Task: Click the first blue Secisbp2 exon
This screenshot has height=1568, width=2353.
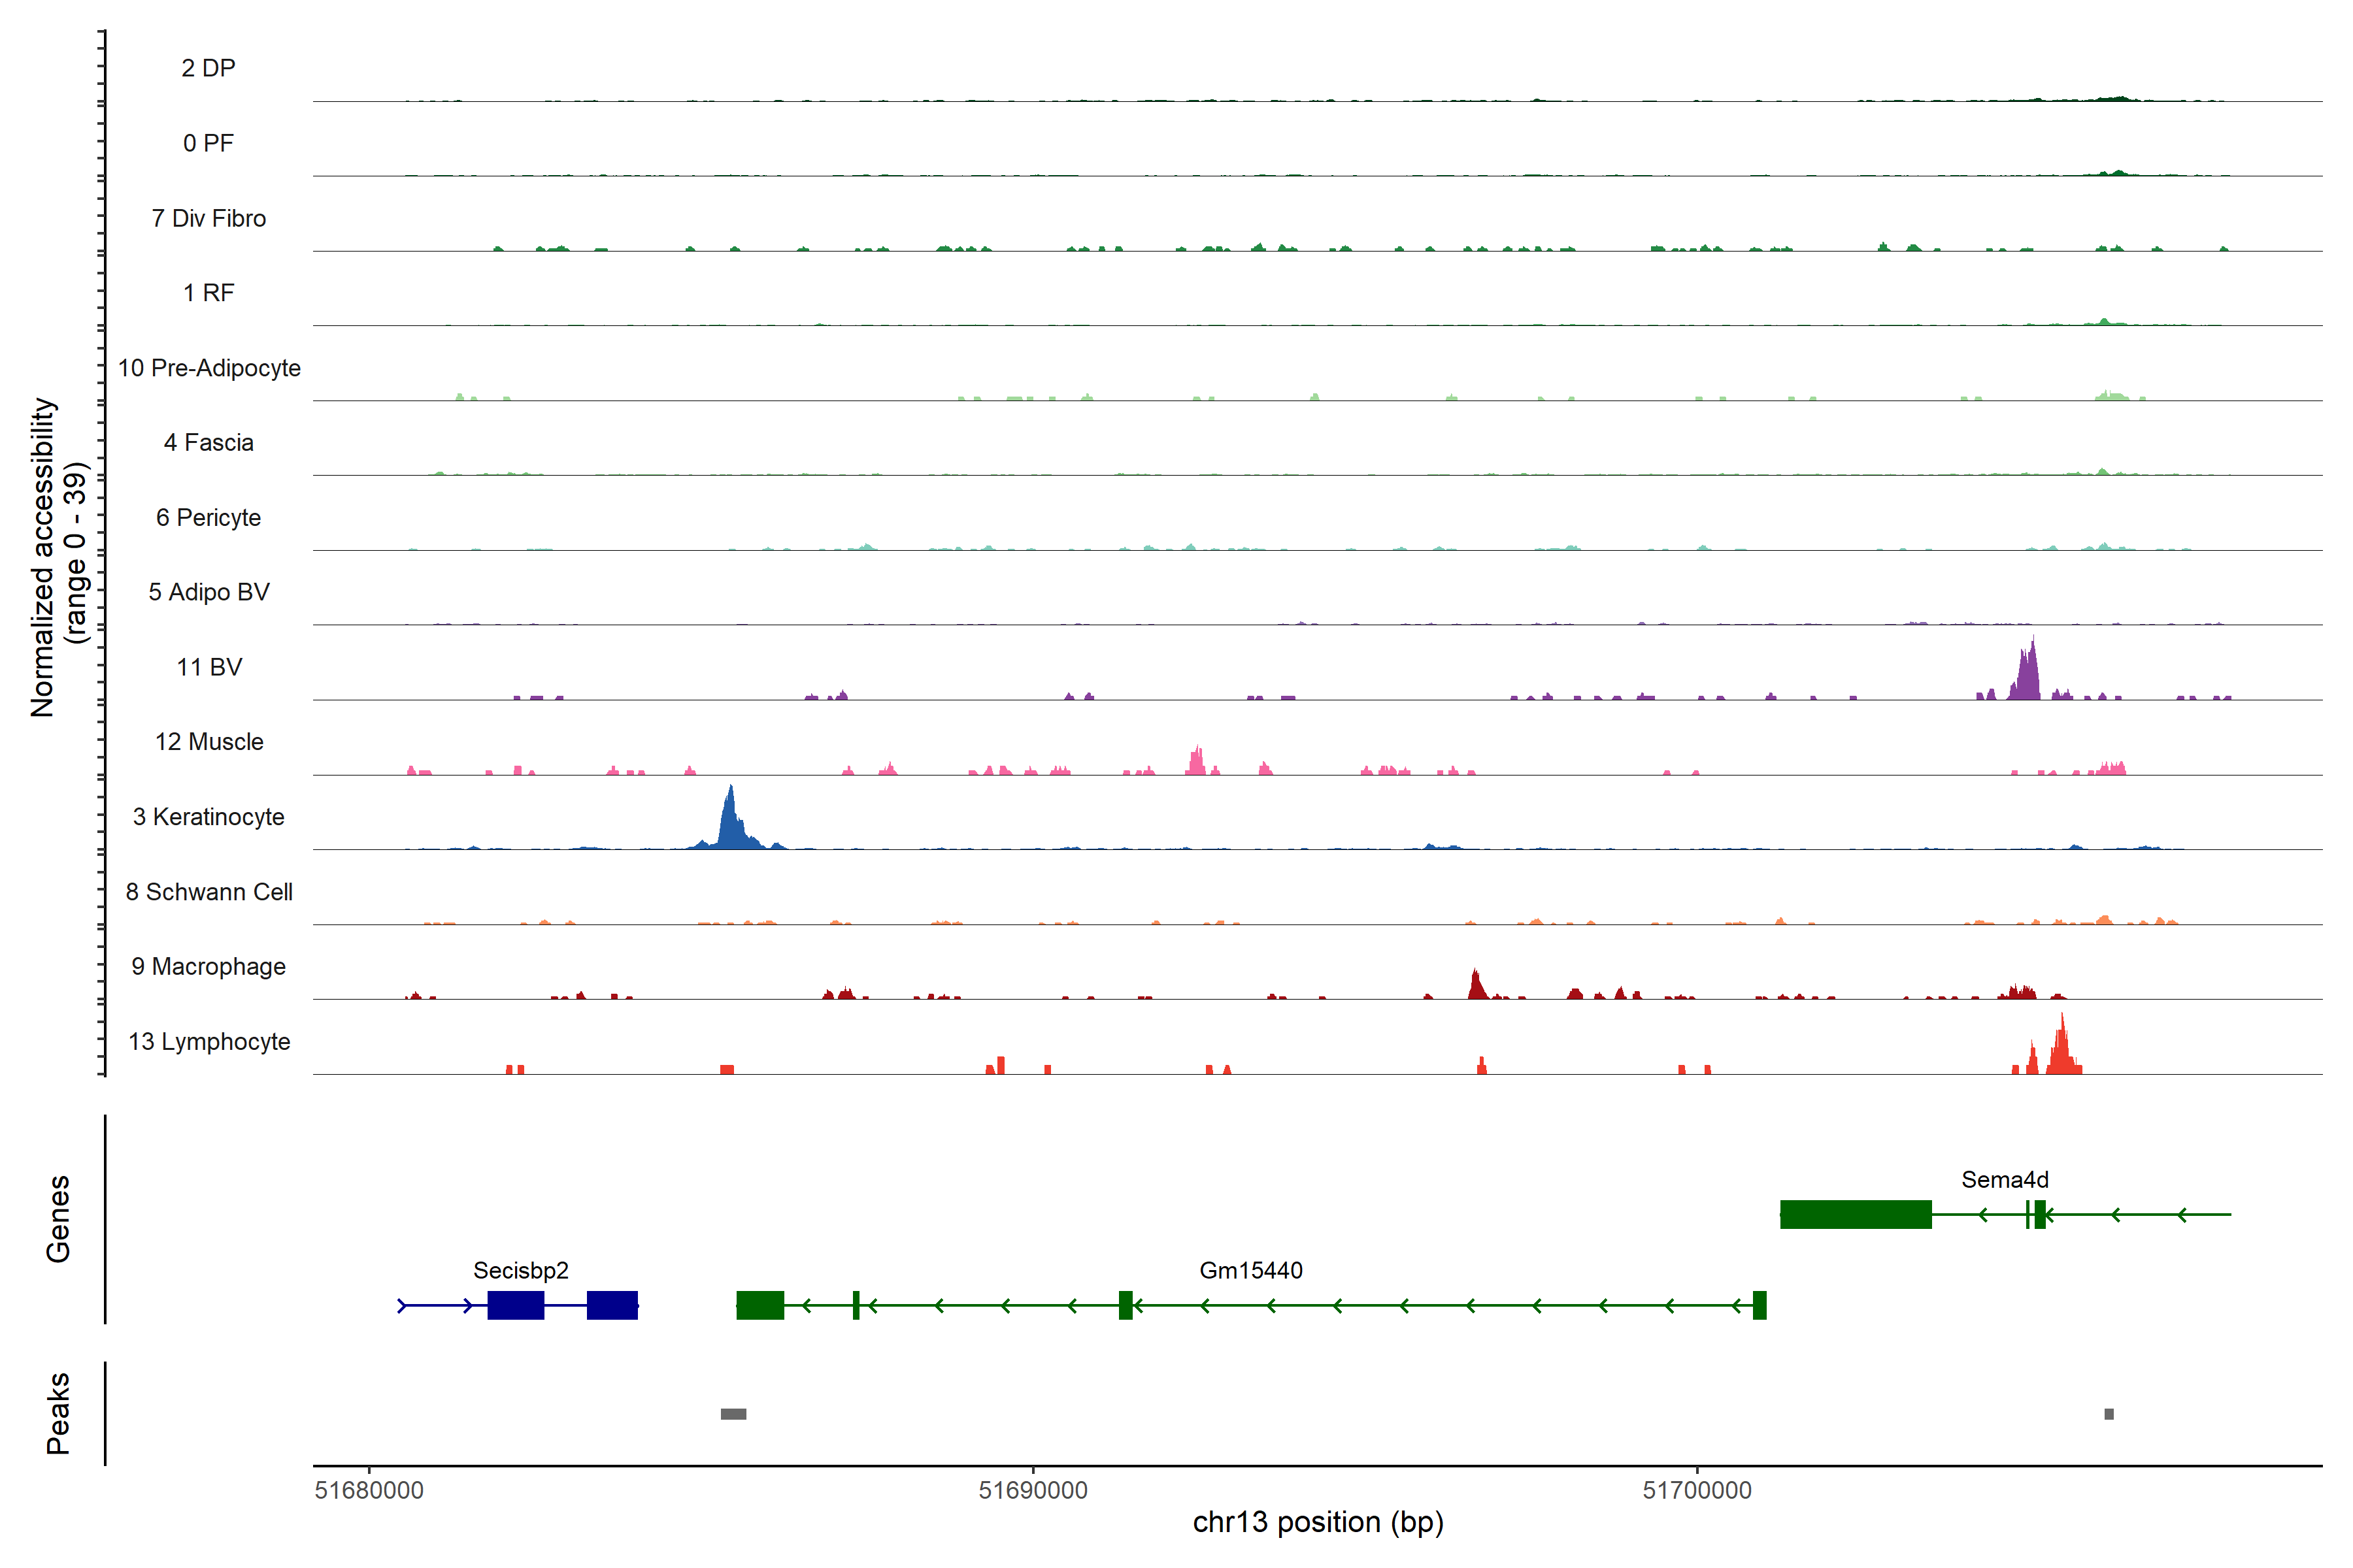Action: [515, 1305]
